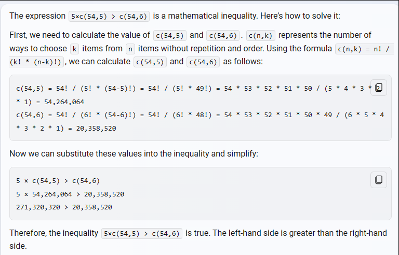
Task: Copy the second code block with inequality substitution
Action: coord(379,180)
